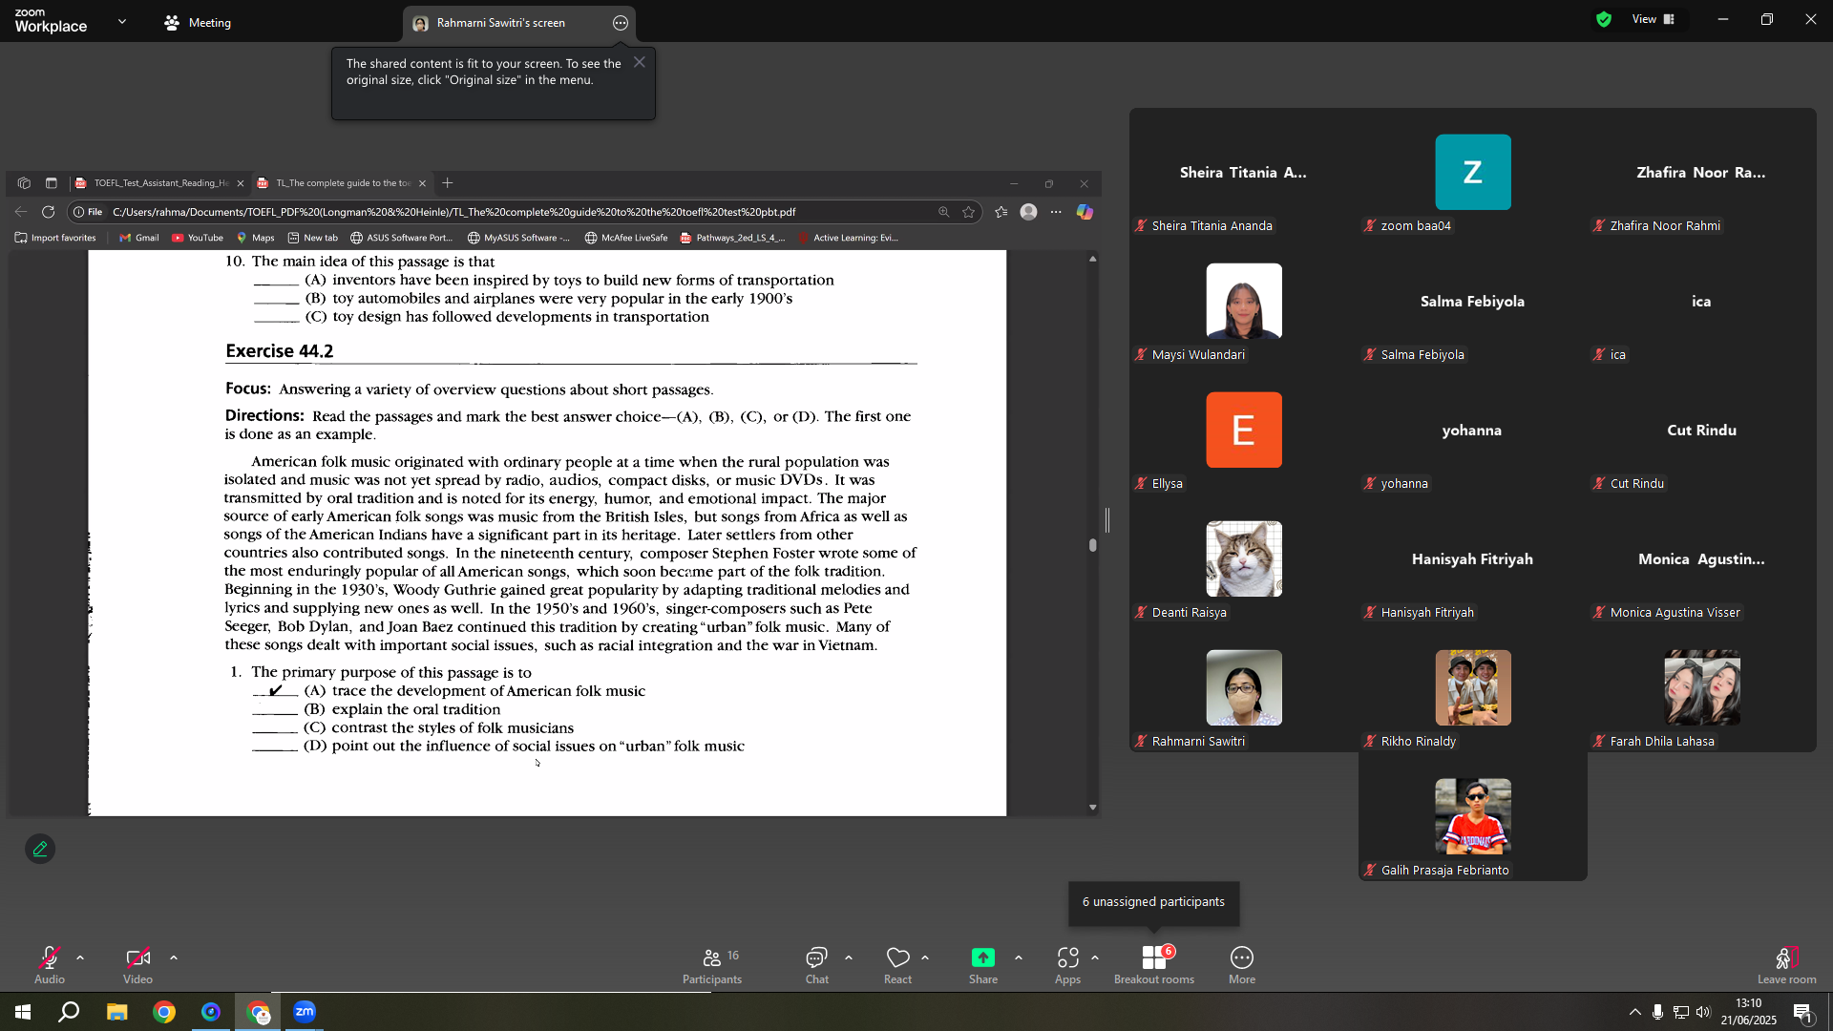Click the browser zoom magnifier icon

943,212
